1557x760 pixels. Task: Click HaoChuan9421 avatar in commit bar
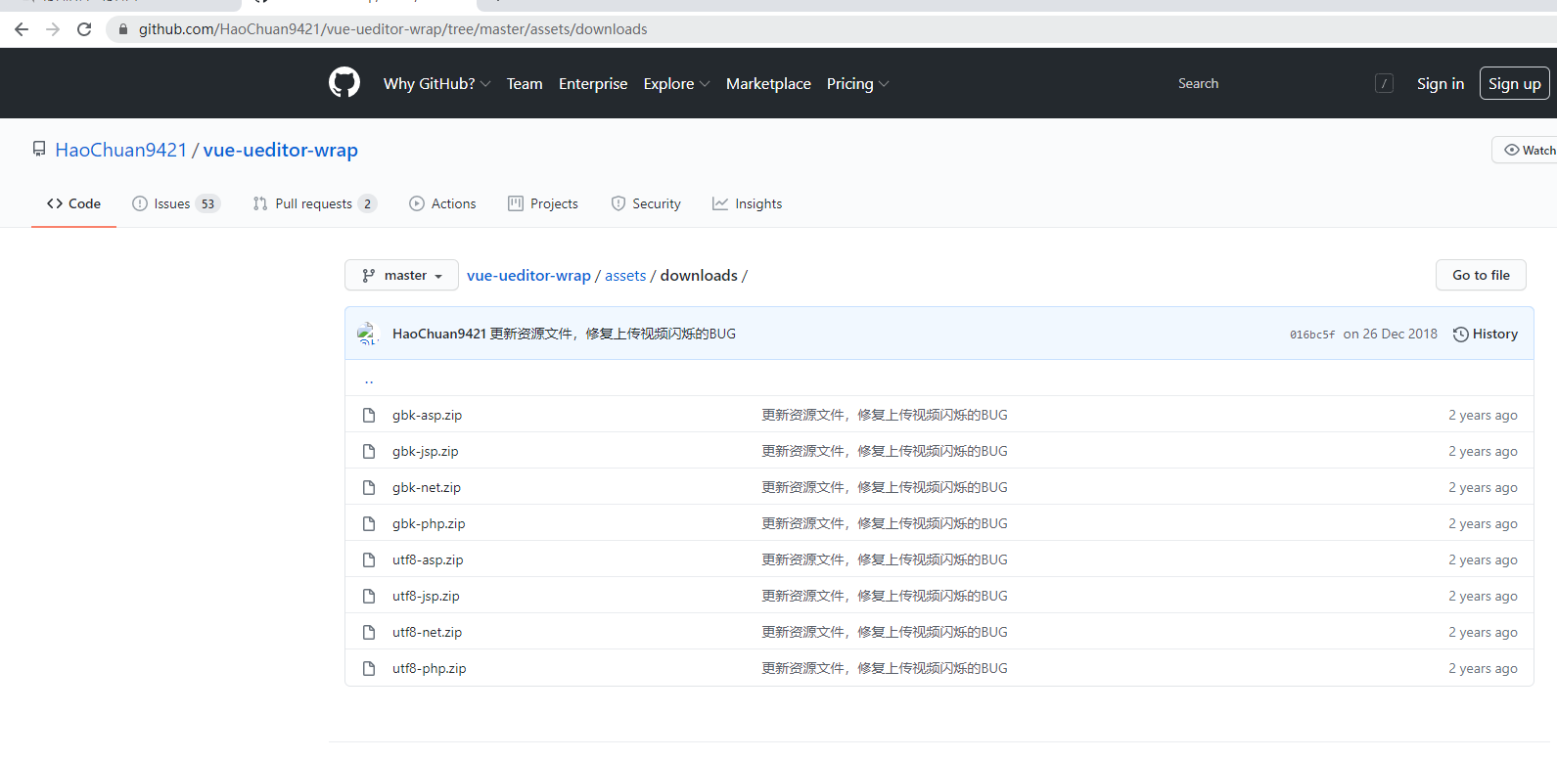point(368,334)
